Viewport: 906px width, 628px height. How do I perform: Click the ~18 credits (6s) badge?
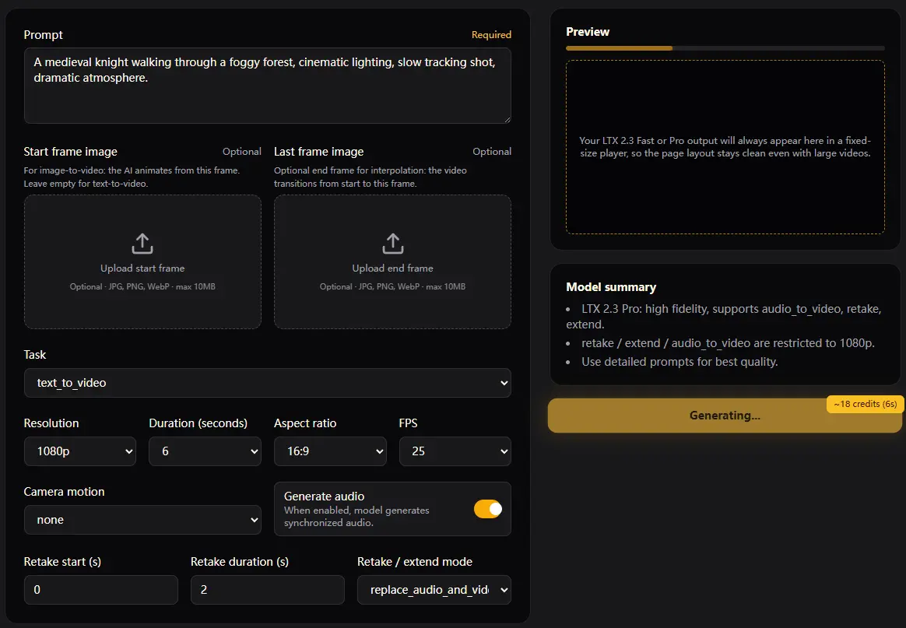[x=864, y=404]
